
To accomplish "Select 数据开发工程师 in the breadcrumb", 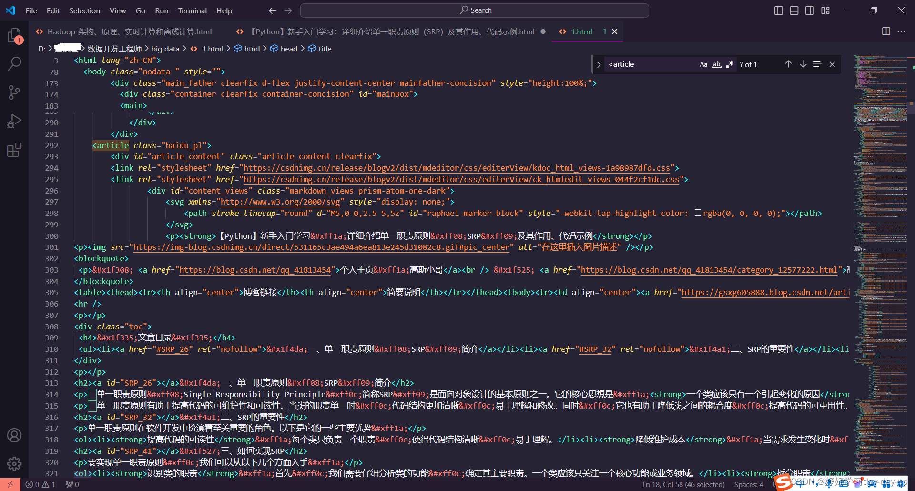I will pyautogui.click(x=114, y=49).
